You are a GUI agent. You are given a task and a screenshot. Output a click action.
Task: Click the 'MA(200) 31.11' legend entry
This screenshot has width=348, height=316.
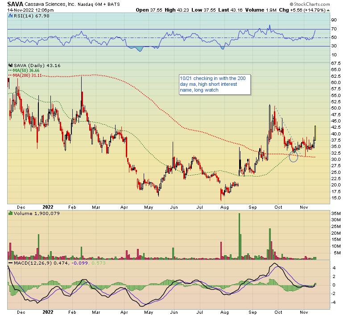pyautogui.click(x=25, y=76)
